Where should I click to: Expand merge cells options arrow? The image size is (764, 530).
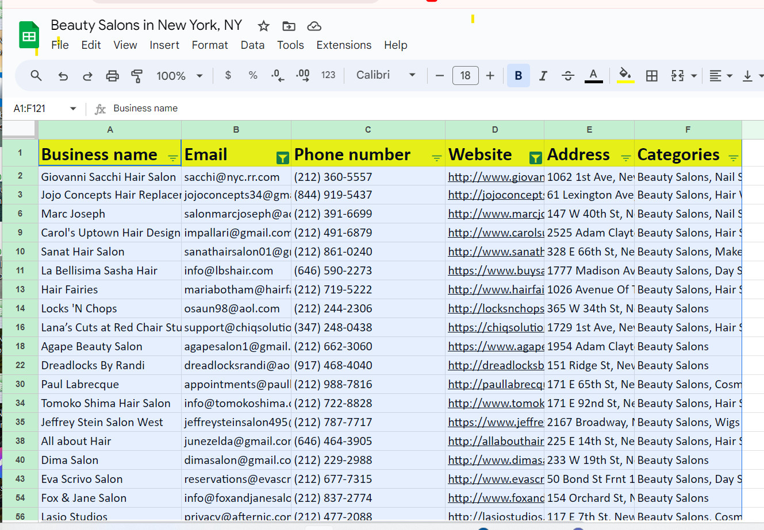click(x=694, y=76)
